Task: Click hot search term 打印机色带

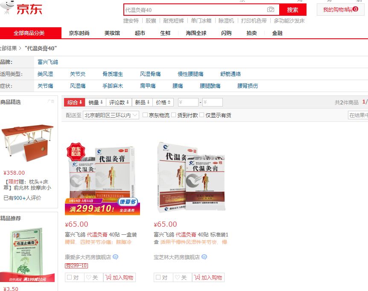Action: pos(254,21)
